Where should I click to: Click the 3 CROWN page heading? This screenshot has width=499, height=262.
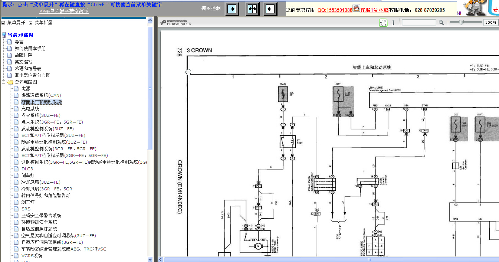[199, 50]
